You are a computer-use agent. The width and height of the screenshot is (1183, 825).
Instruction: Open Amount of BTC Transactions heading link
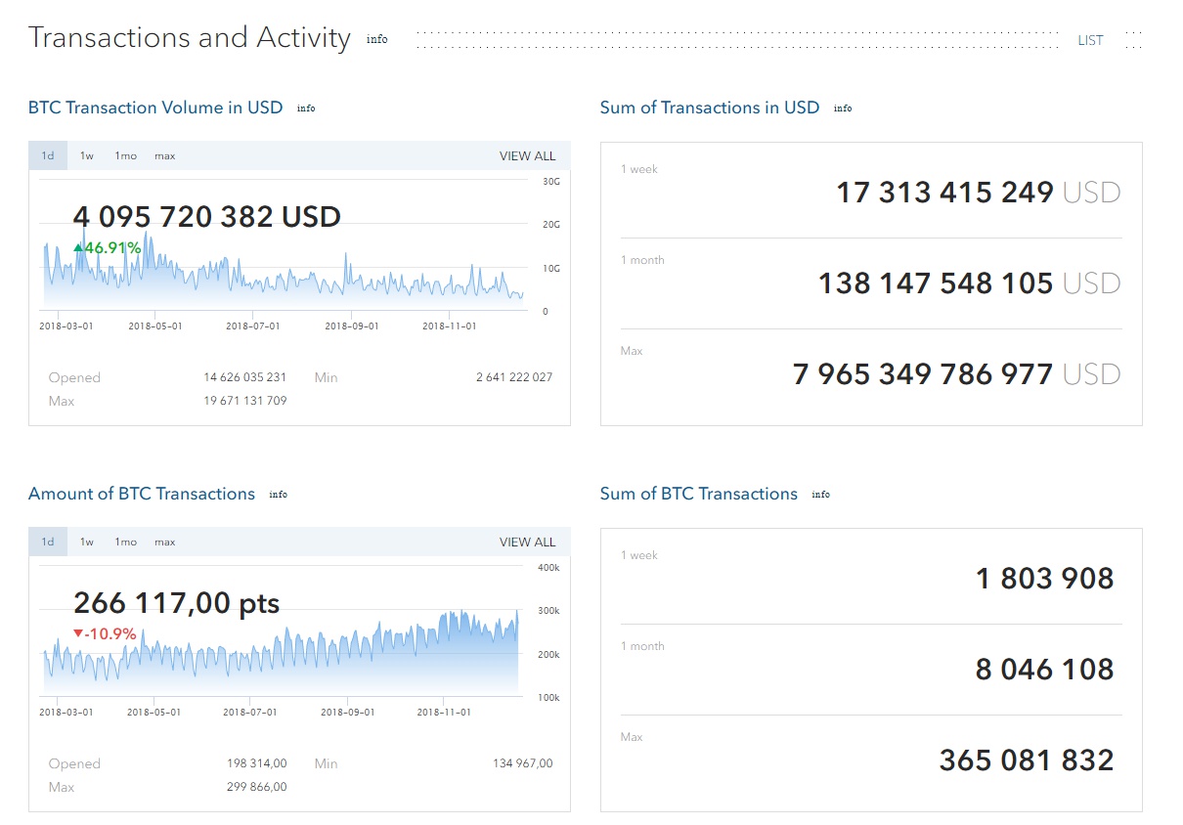tap(142, 494)
